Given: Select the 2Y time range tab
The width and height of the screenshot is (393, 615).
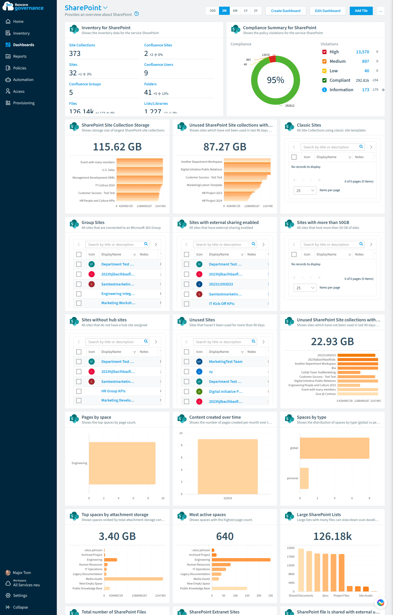Looking at the screenshot, I should 256,11.
